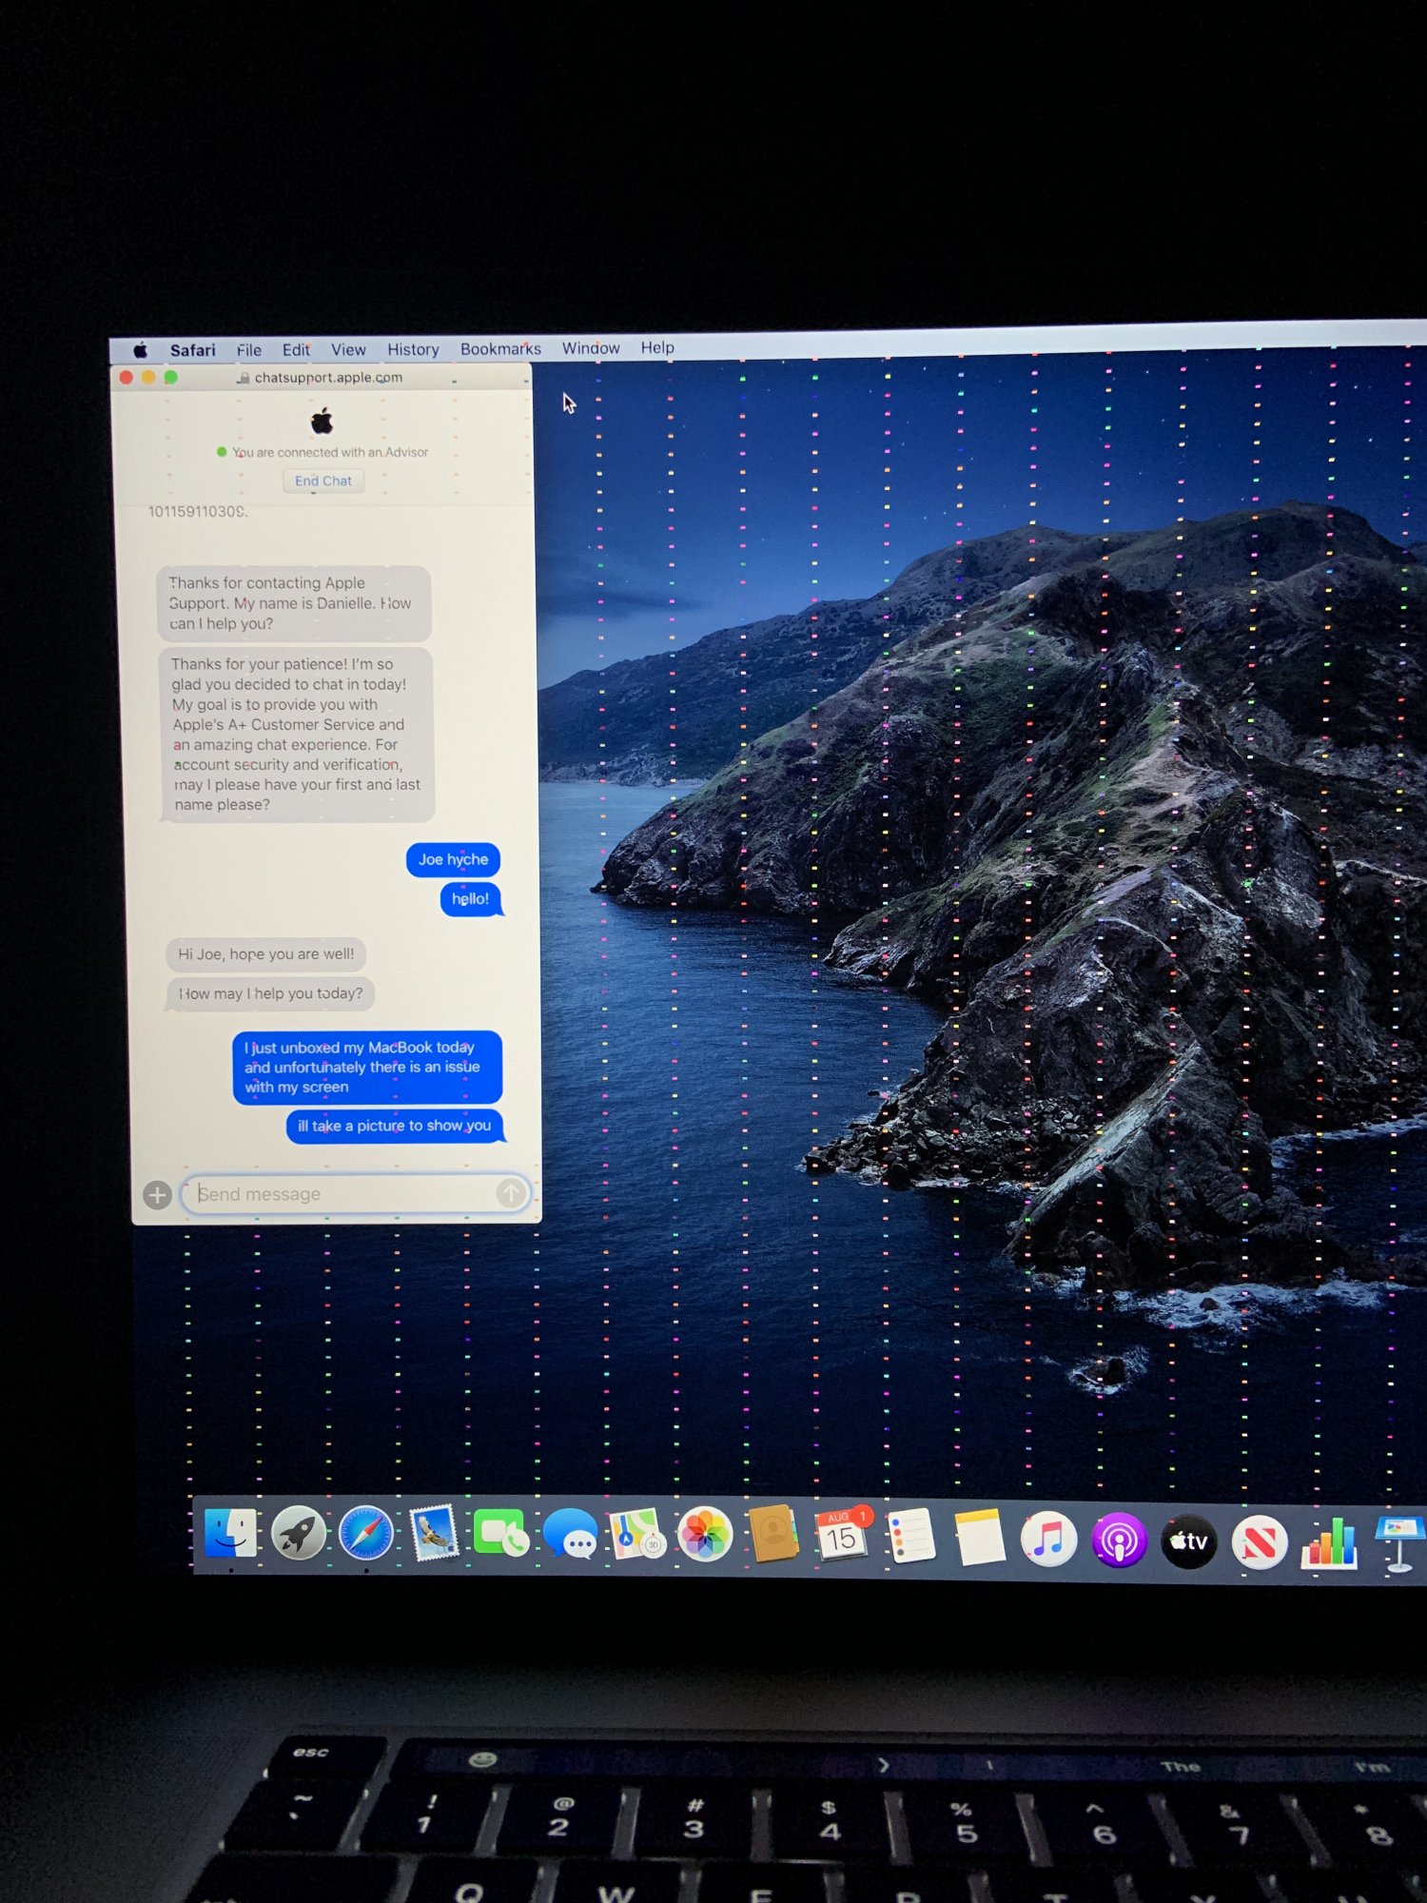Open Apple TV from the Dock
The width and height of the screenshot is (1427, 1903).
pos(1189,1541)
